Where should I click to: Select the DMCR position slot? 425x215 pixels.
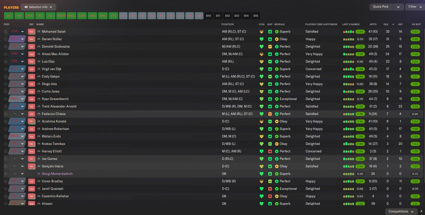pos(61,16)
